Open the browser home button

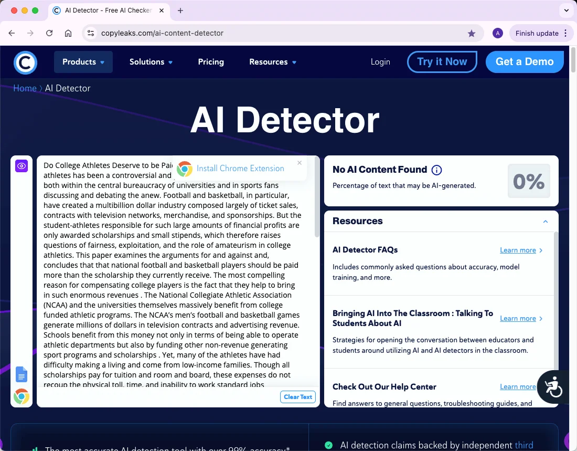(68, 33)
